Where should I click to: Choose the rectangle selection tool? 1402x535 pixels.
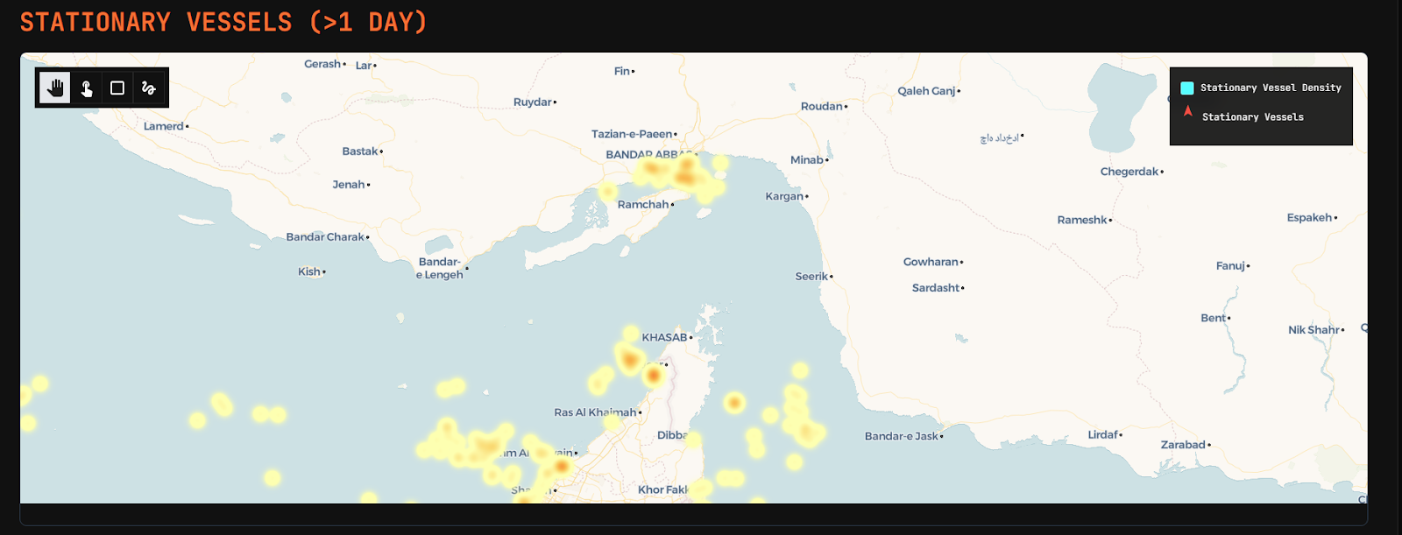click(117, 88)
